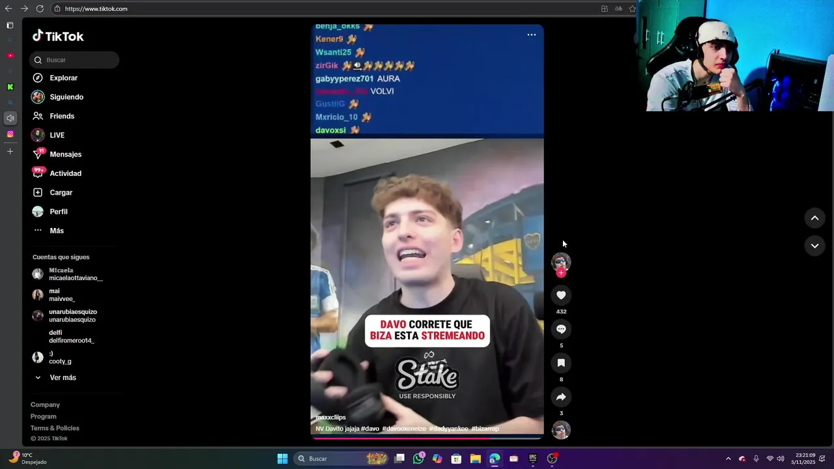The height and width of the screenshot is (469, 834).
Task: Follow creator with the red plus badge
Action: pos(561,273)
